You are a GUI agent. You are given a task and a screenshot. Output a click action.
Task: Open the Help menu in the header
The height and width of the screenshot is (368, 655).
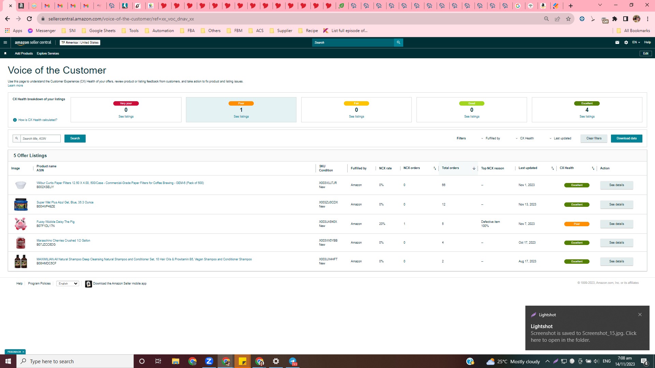[x=647, y=43]
